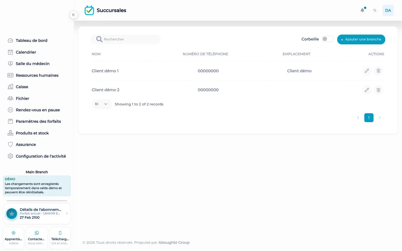Click the magnifier search icon
This screenshot has width=402, height=251.
click(x=99, y=39)
